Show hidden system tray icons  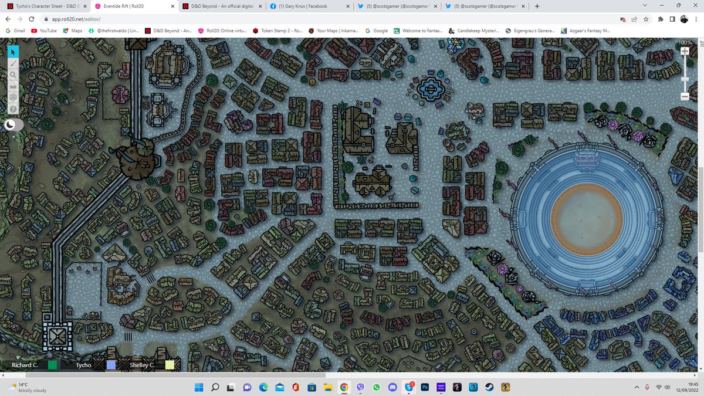coord(637,387)
